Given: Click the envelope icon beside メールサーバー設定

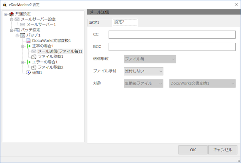Looking at the screenshot, I should 17,19.
